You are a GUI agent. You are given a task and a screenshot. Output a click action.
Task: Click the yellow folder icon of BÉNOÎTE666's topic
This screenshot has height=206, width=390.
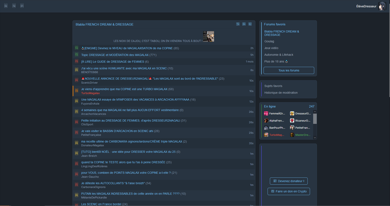point(77,70)
